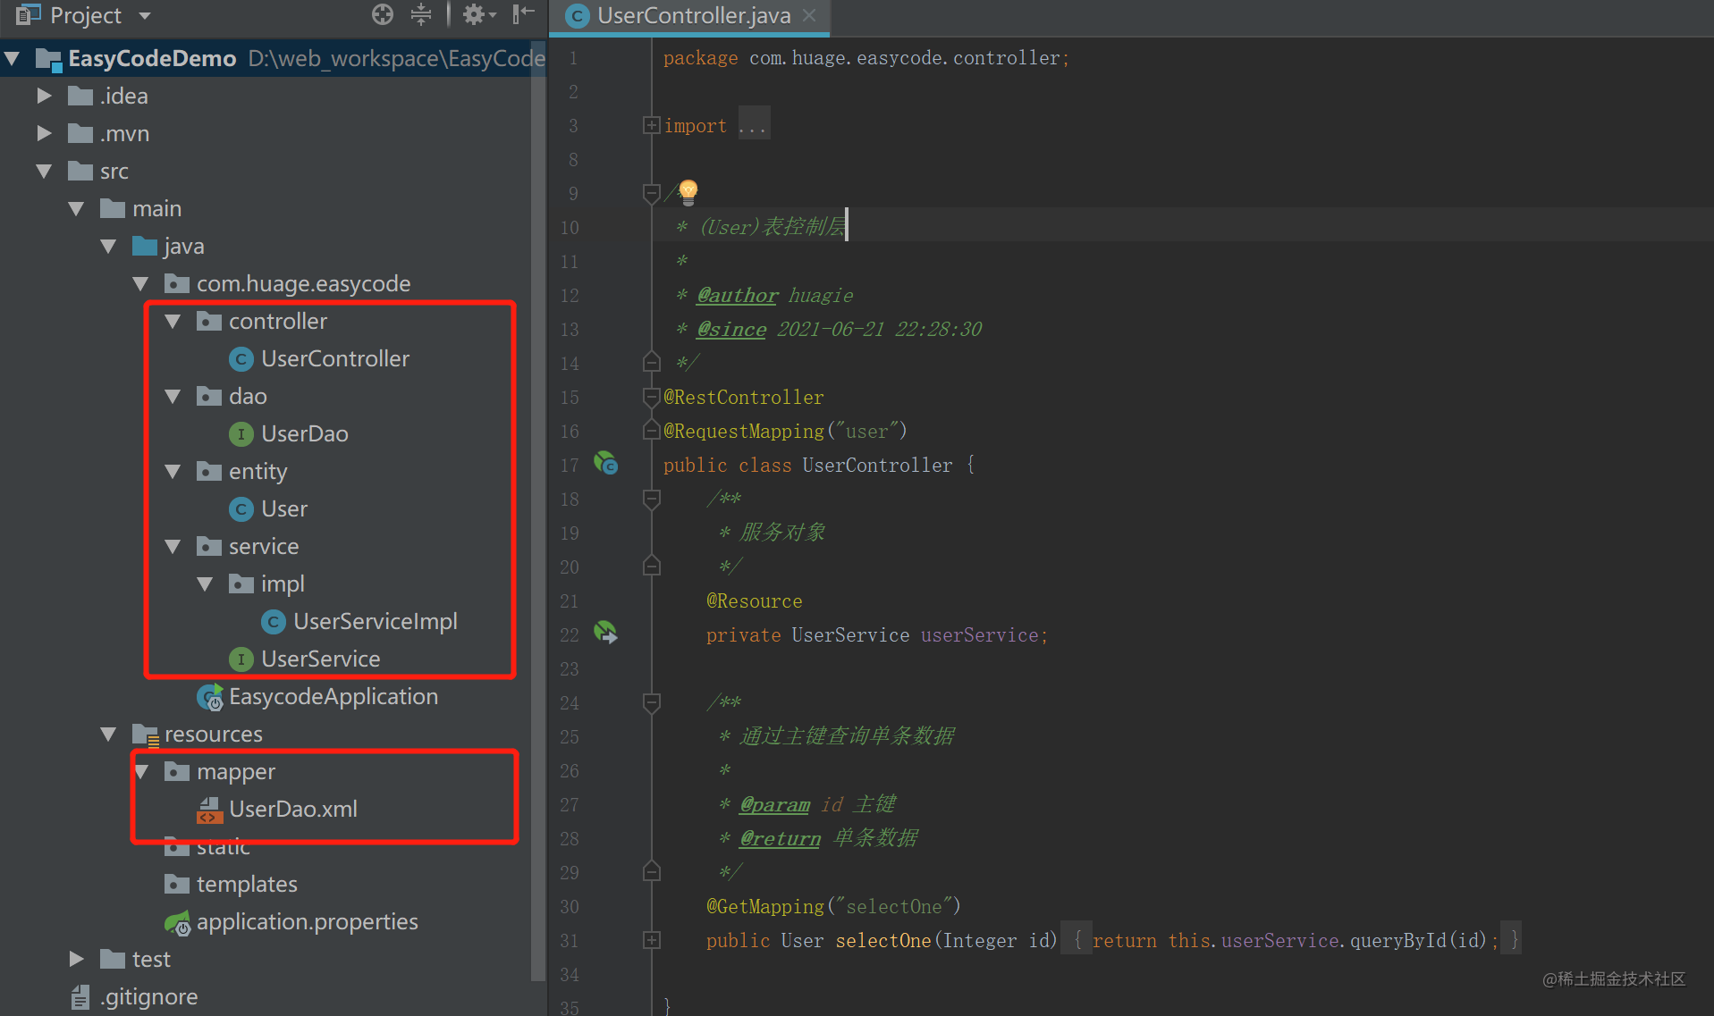The image size is (1714, 1016).
Task: Click the collapse all icon in Project toolbar
Action: 421,14
